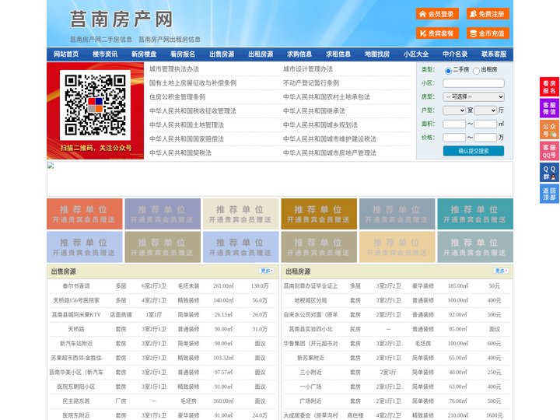Open 新房楼盘 in navigation bar
The height and width of the screenshot is (420, 560).
tap(144, 54)
